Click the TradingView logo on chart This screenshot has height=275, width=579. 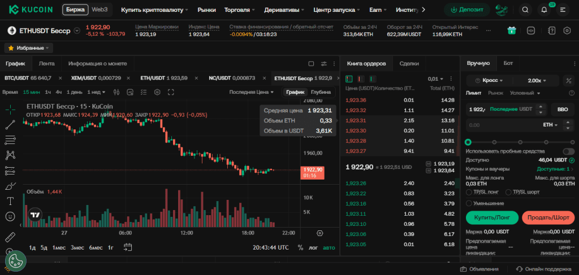[x=35, y=215]
